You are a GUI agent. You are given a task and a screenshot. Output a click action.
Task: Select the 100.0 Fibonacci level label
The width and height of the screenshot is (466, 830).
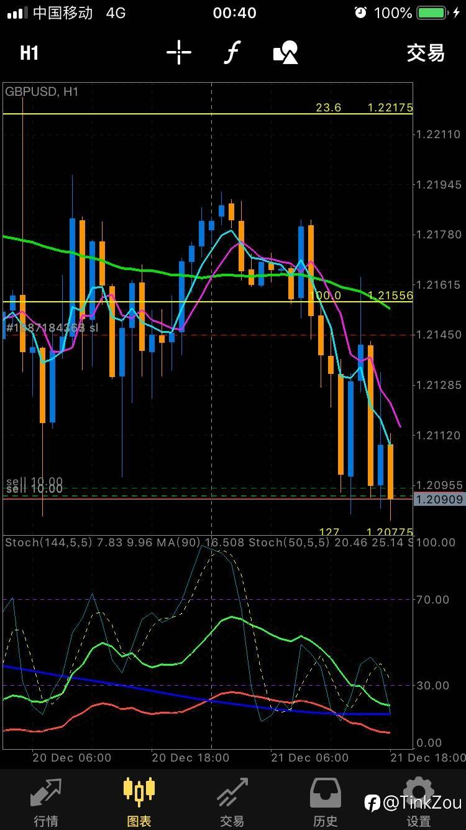click(325, 296)
